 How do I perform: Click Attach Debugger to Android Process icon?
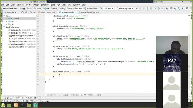click(x=159, y=8)
